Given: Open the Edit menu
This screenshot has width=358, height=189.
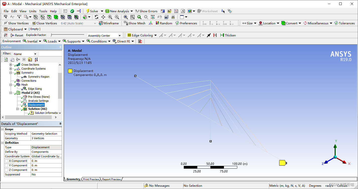Looking at the screenshot, I should [x=14, y=11].
